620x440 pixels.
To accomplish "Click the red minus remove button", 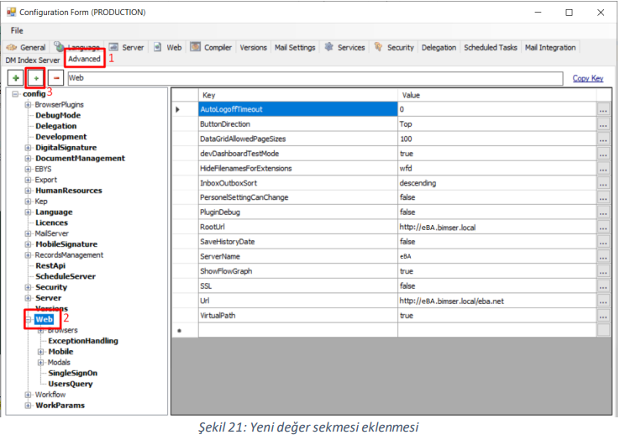I will pyautogui.click(x=55, y=78).
